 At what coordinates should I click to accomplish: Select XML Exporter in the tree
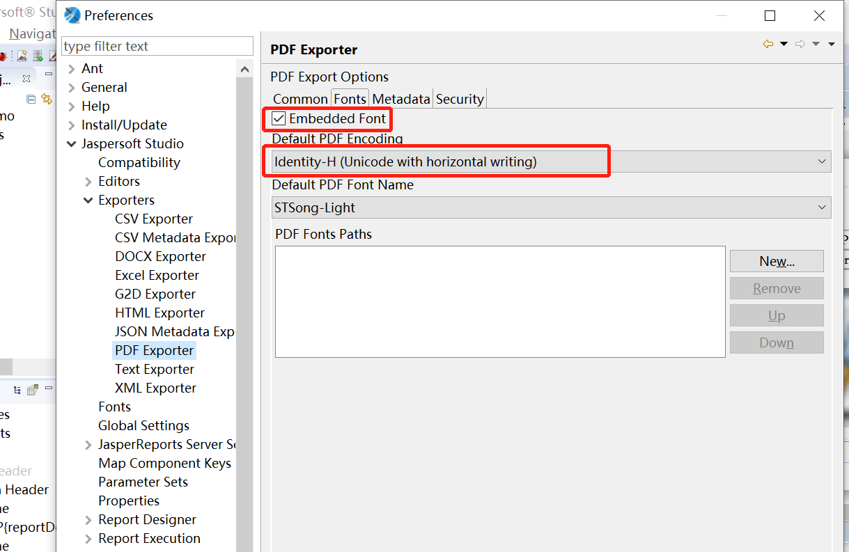[155, 388]
